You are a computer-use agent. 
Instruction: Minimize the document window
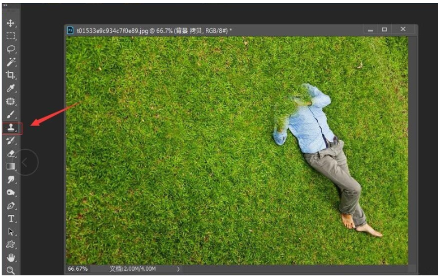click(x=370, y=29)
